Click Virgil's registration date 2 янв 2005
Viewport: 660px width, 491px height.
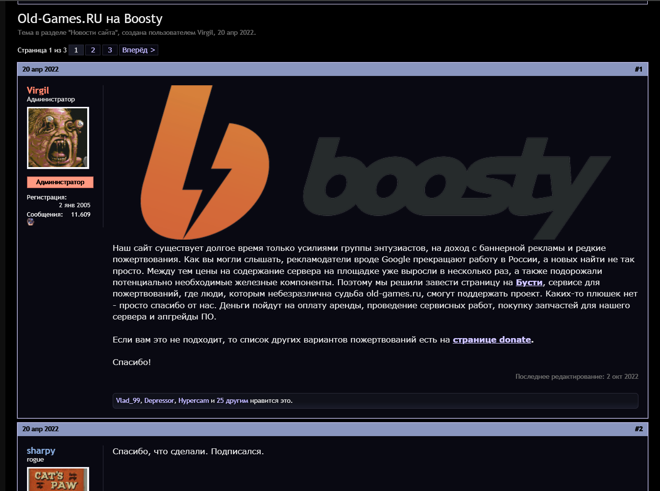[74, 205]
